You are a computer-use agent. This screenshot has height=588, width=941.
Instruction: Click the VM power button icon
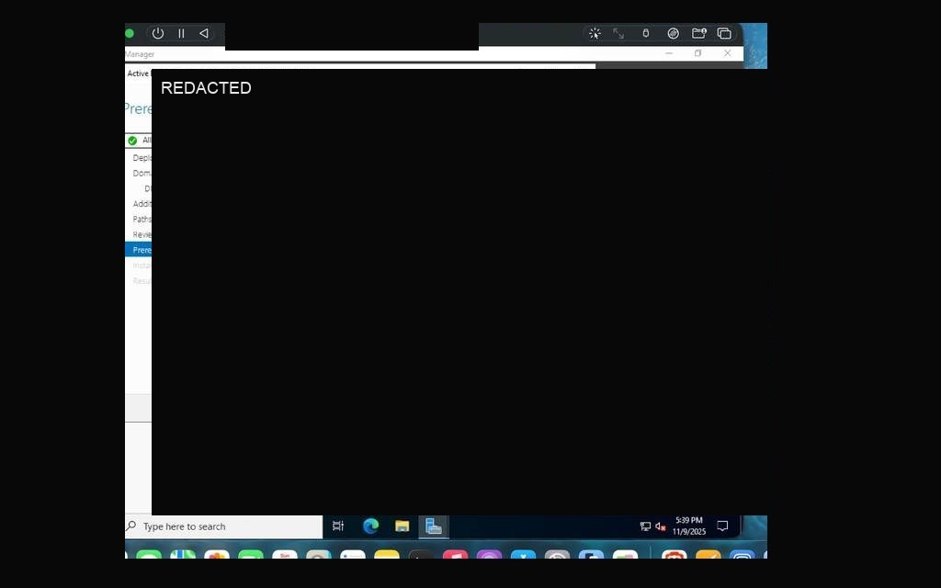pos(158,34)
